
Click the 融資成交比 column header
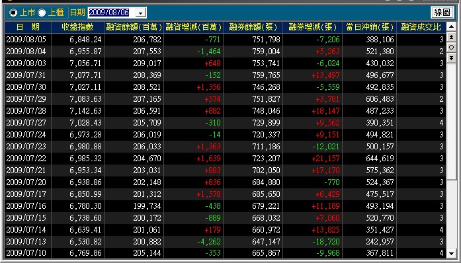click(x=421, y=27)
